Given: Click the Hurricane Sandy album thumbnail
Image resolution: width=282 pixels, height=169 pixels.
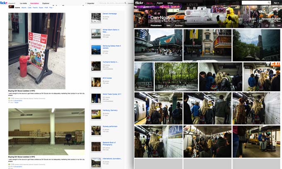Looking at the screenshot, I should point(96,66).
